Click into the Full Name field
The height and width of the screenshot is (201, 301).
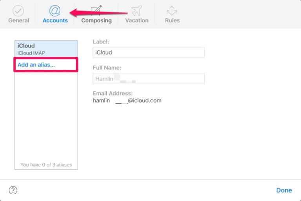click(148, 78)
